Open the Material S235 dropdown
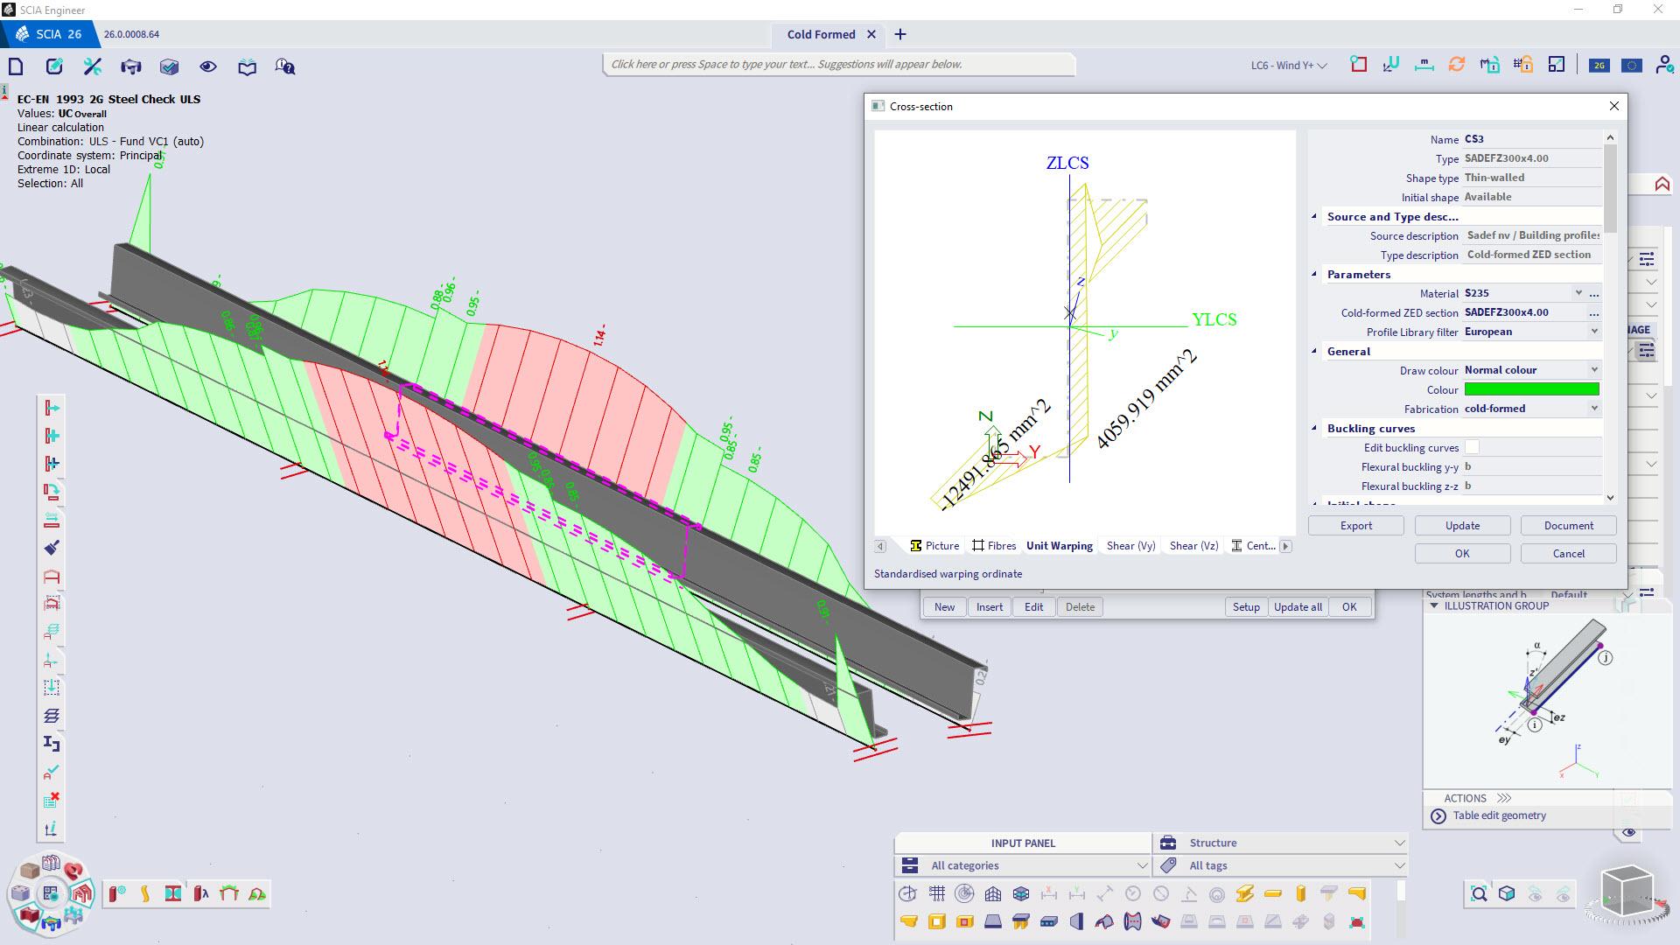The height and width of the screenshot is (945, 1680). pos(1578,293)
